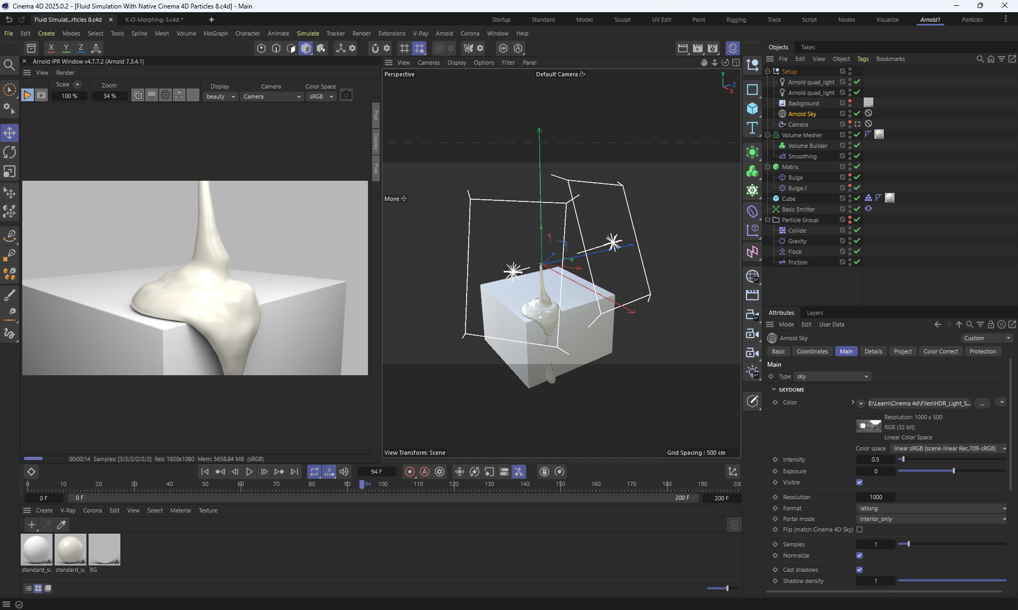Enable Flip (match Cinema 4D Sky) checkbox
The width and height of the screenshot is (1018, 610).
click(x=859, y=529)
